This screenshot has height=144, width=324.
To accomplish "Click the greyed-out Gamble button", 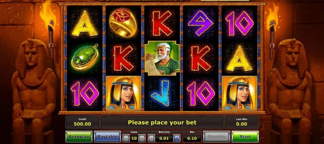I will [217, 136].
